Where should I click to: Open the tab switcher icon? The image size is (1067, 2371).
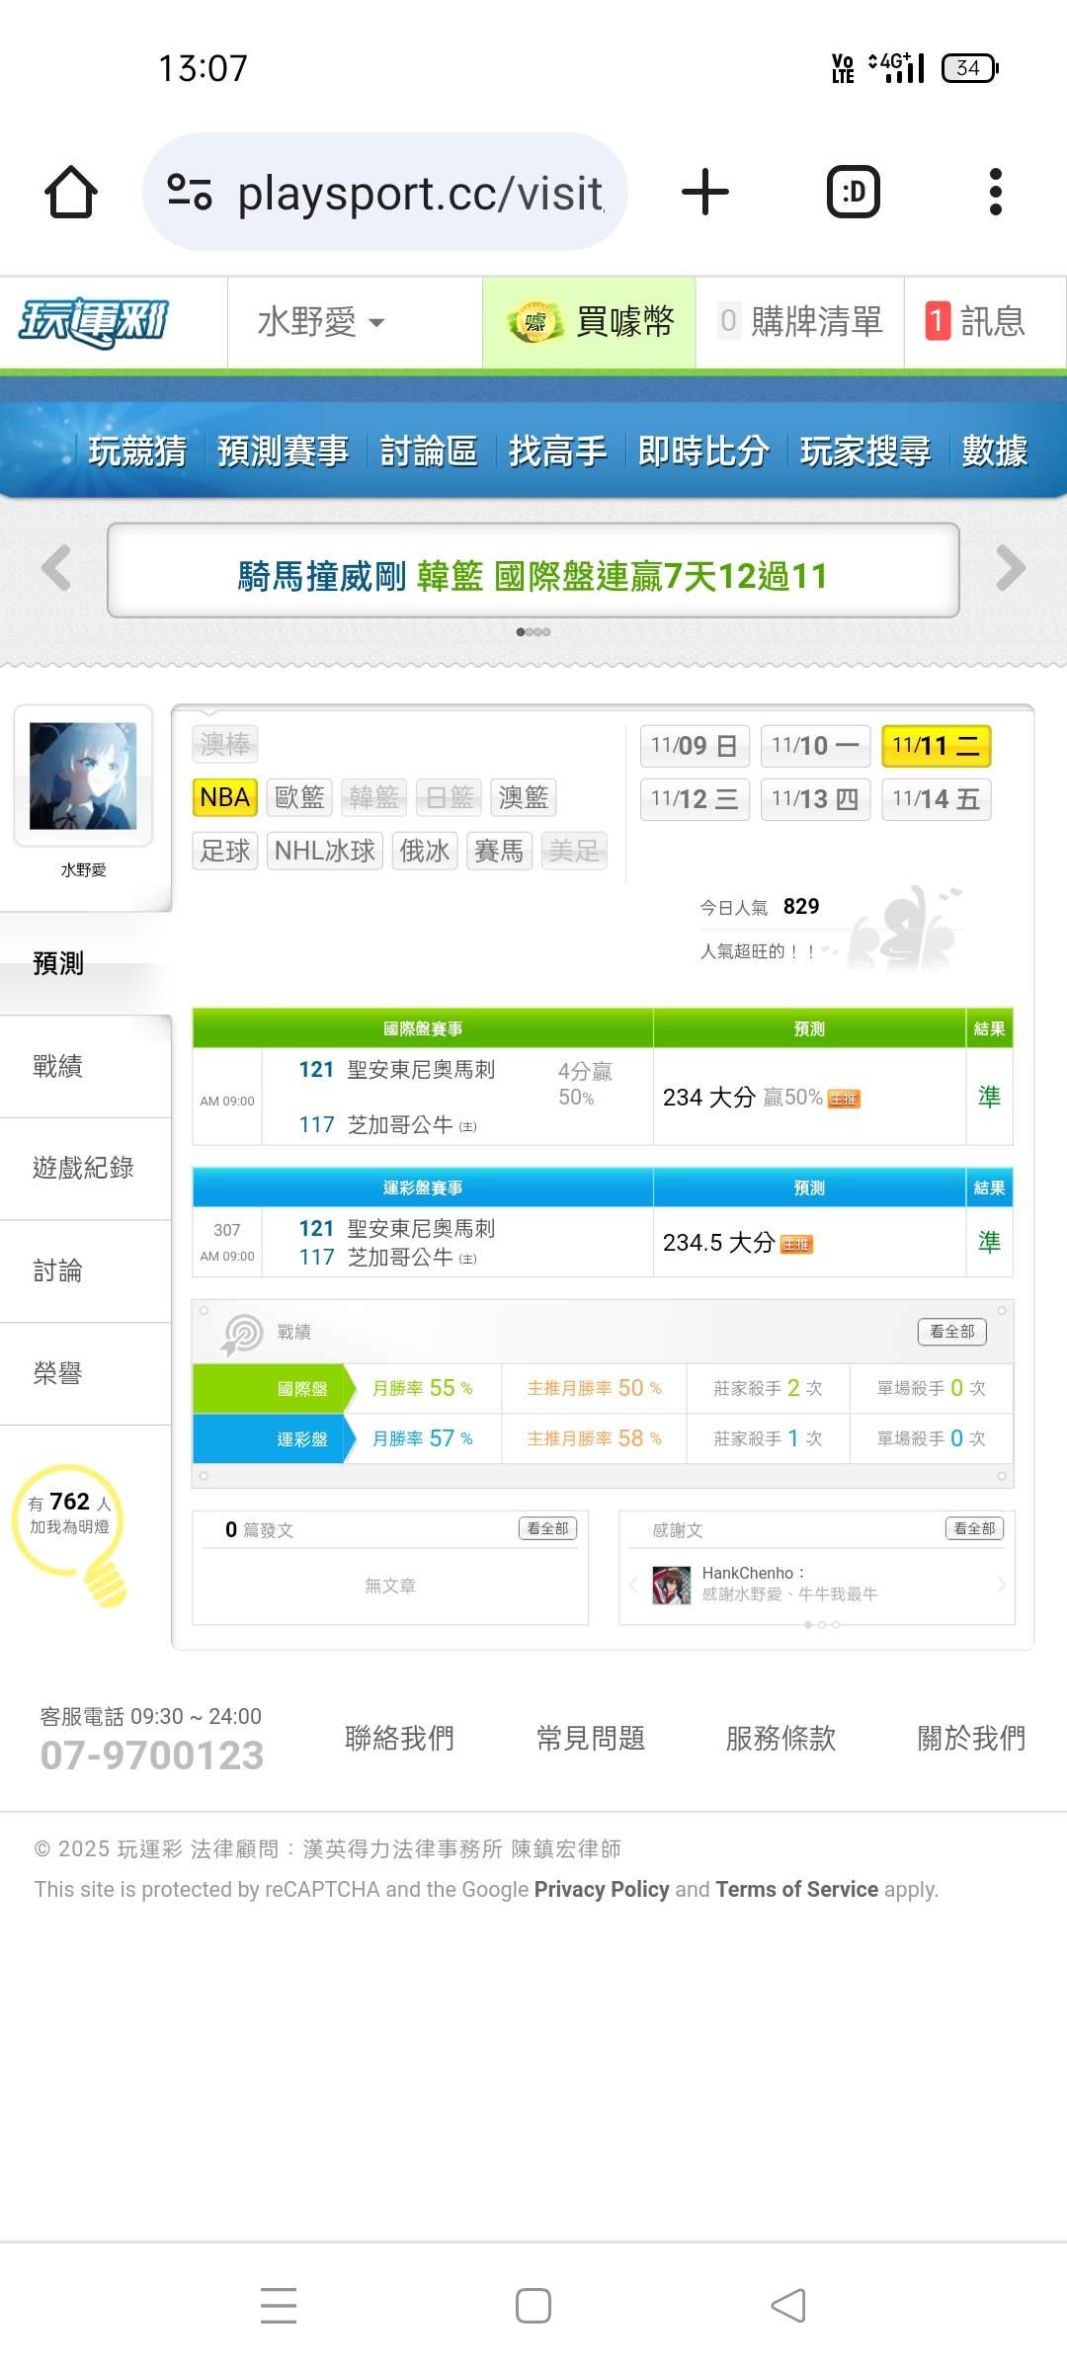click(853, 192)
